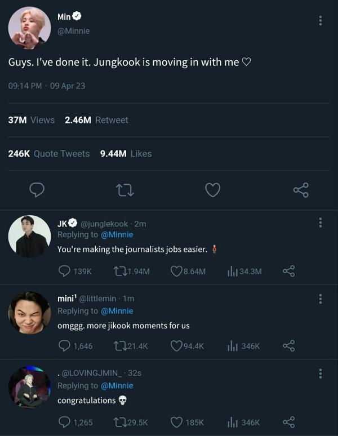View the 9.44M Likes list

point(126,153)
